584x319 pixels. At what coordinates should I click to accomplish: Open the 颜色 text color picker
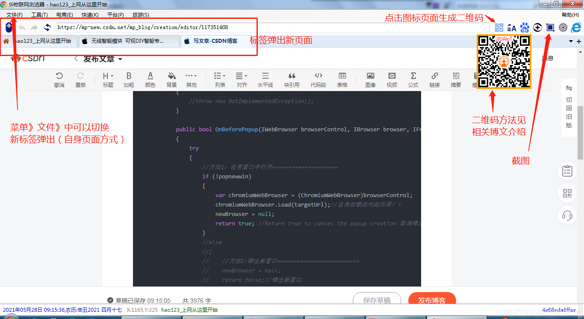pyautogui.click(x=150, y=80)
